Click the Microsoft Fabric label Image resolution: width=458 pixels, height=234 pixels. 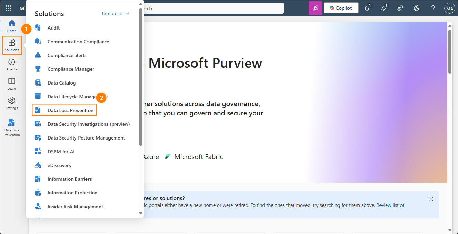[199, 157]
